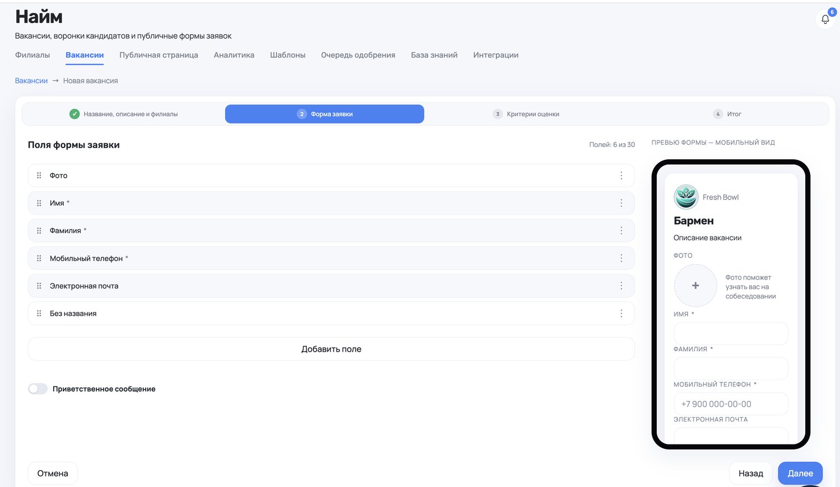
Task: Go to Итог step
Action: pyautogui.click(x=727, y=114)
